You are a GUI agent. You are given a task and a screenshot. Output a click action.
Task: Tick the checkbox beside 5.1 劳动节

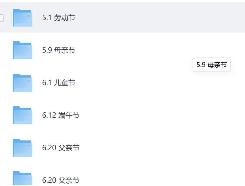[1, 18]
